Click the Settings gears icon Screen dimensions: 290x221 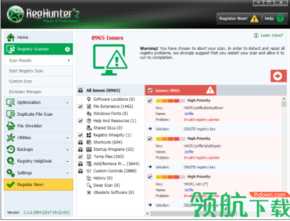(x=11, y=173)
